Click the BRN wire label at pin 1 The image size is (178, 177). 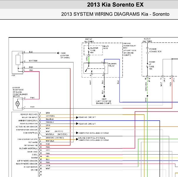(48, 113)
